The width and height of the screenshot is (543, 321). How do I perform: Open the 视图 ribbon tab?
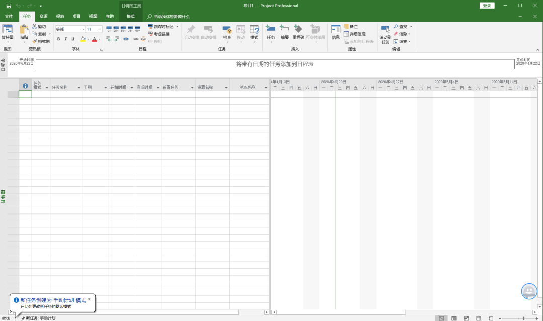pyautogui.click(x=93, y=16)
